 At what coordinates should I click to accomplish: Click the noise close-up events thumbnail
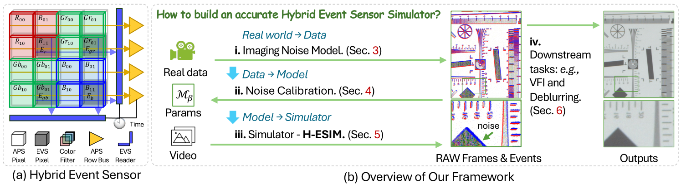pos(486,124)
